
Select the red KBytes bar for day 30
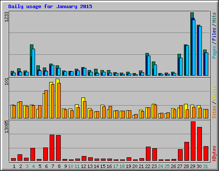[x=199, y=144]
